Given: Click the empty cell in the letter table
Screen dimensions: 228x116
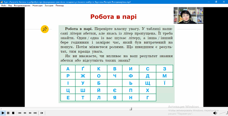Looking at the screenshot, I should coord(115,83).
